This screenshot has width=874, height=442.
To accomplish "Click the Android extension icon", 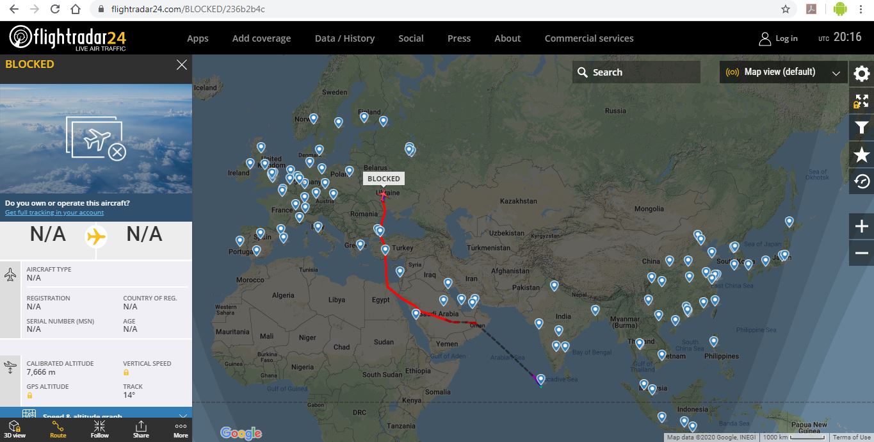I will tap(840, 9).
